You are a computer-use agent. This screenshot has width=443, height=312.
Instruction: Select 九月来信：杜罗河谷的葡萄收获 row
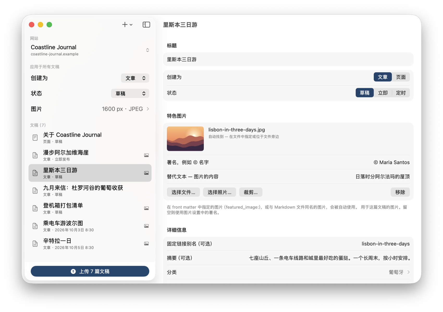(90, 191)
